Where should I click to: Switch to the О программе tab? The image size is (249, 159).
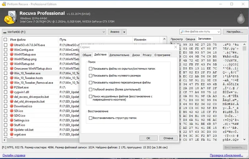click(162, 55)
